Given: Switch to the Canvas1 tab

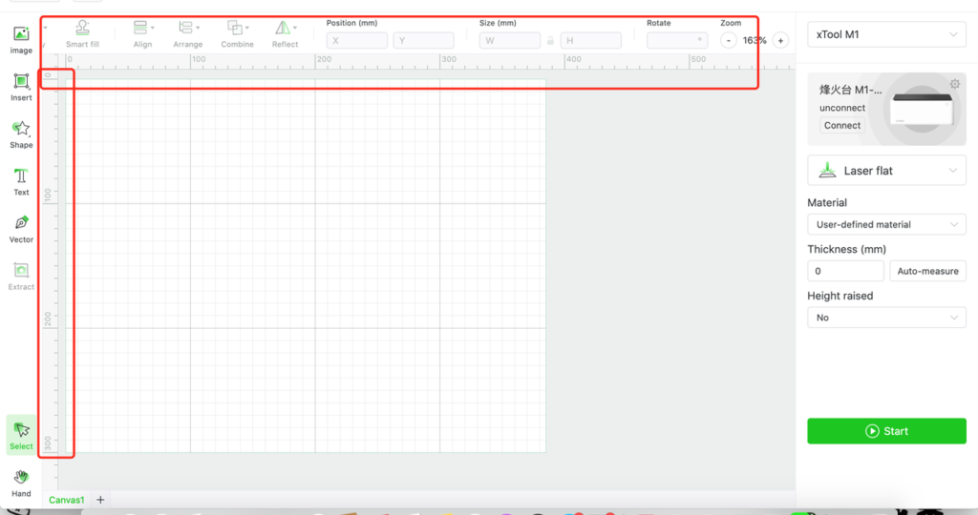Looking at the screenshot, I should click(66, 500).
